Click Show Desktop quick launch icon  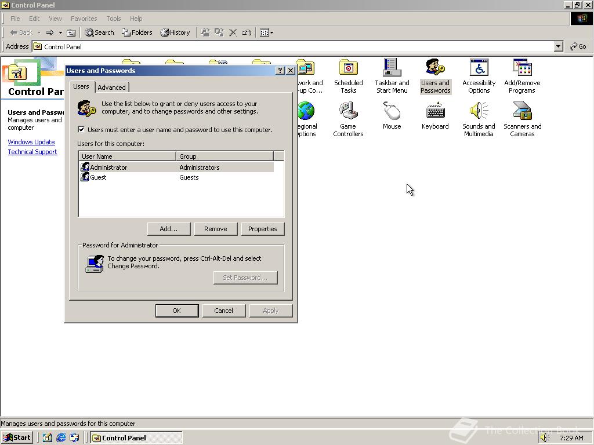[48, 437]
